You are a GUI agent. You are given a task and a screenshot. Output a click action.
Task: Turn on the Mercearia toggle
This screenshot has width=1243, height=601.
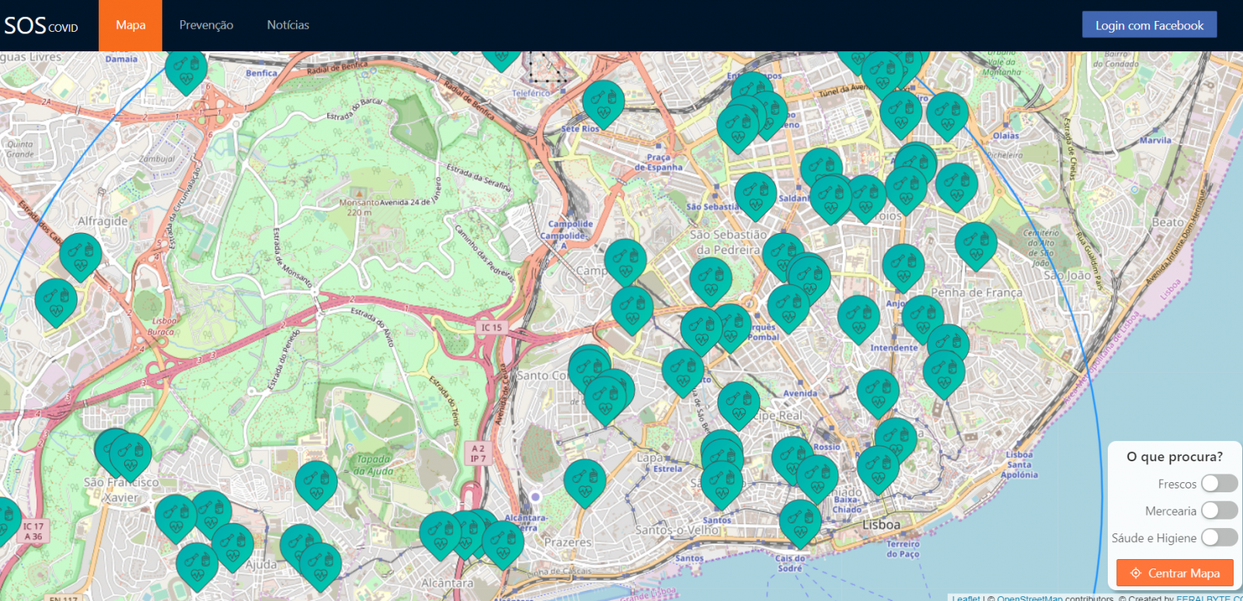[1219, 511]
